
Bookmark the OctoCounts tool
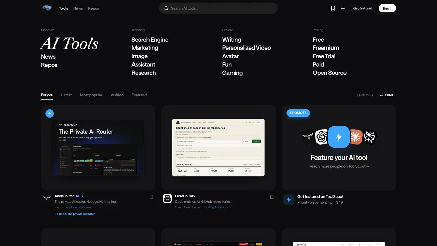(x=272, y=197)
